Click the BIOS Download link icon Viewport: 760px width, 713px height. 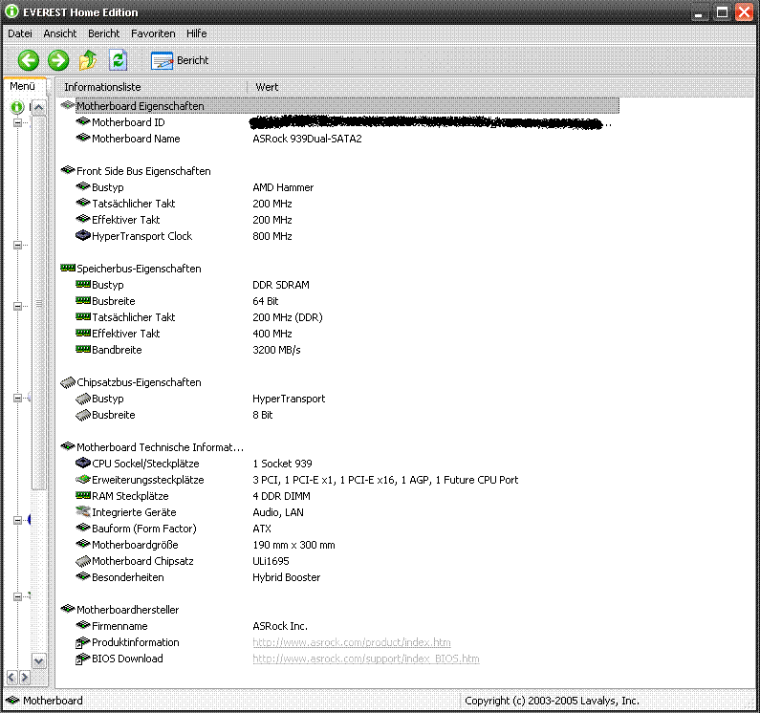82,659
